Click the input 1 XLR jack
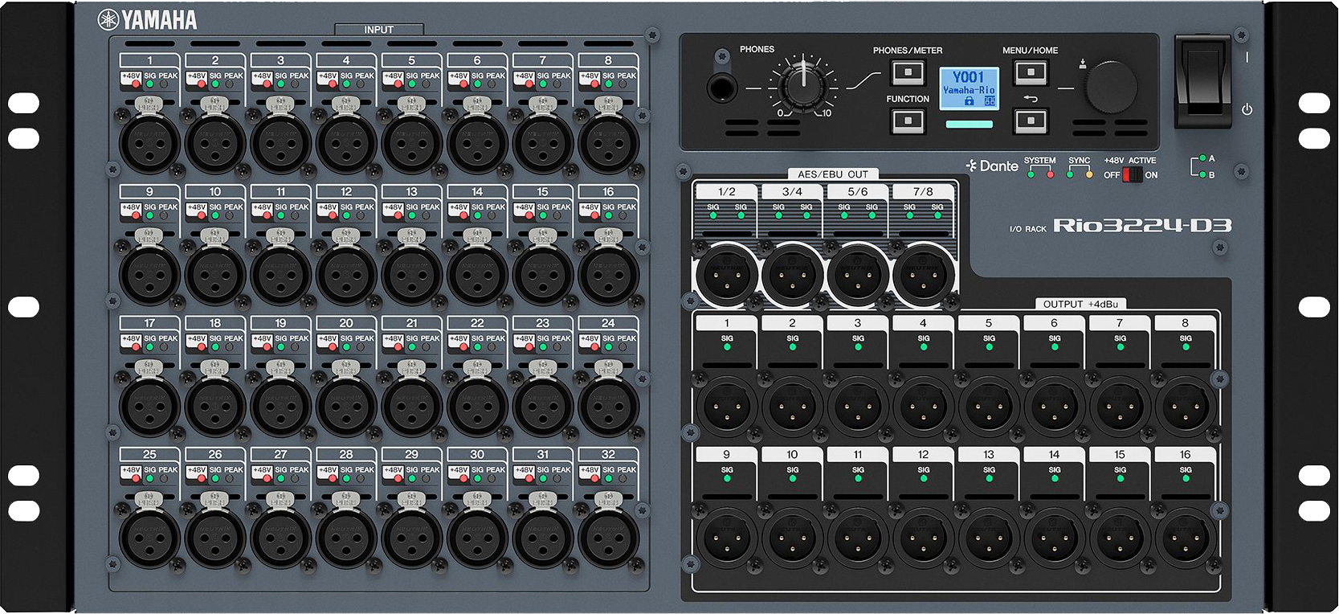1339x614 pixels. [149, 143]
